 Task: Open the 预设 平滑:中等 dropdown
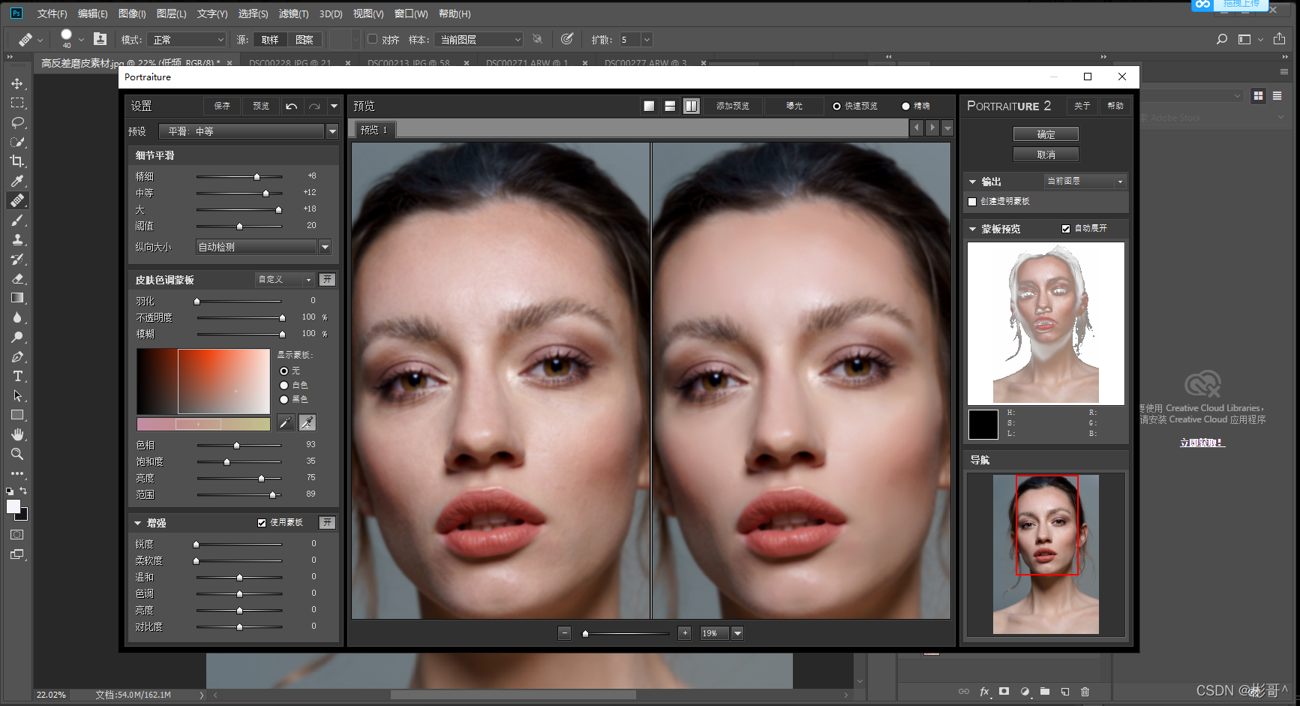pos(248,131)
